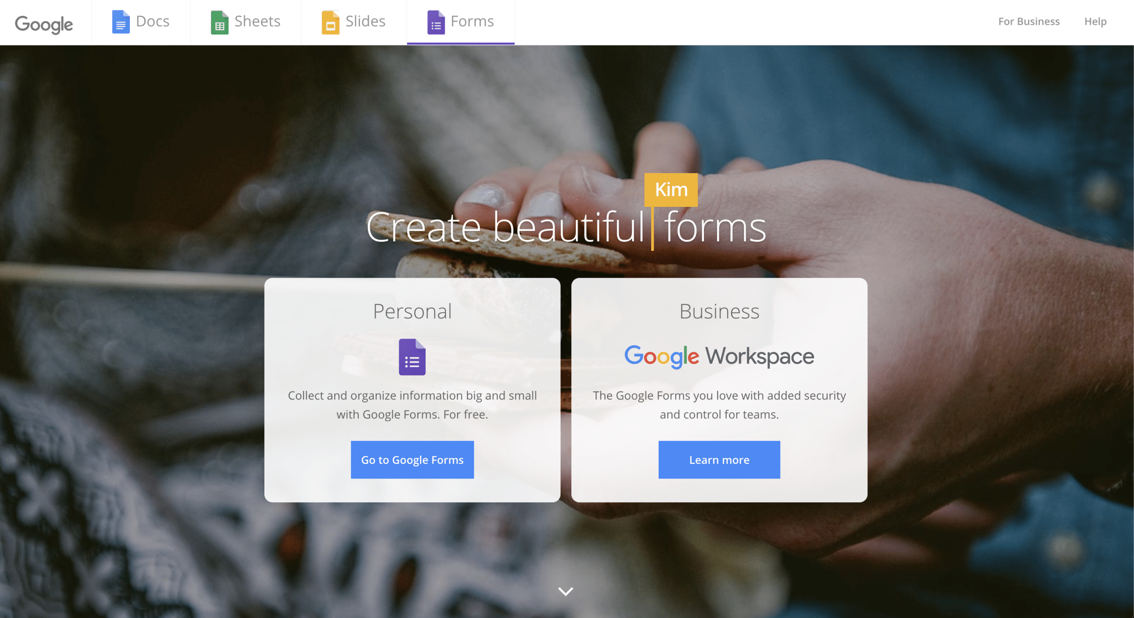Click the yellow Slides presentation icon
The width and height of the screenshot is (1134, 618).
[330, 22]
